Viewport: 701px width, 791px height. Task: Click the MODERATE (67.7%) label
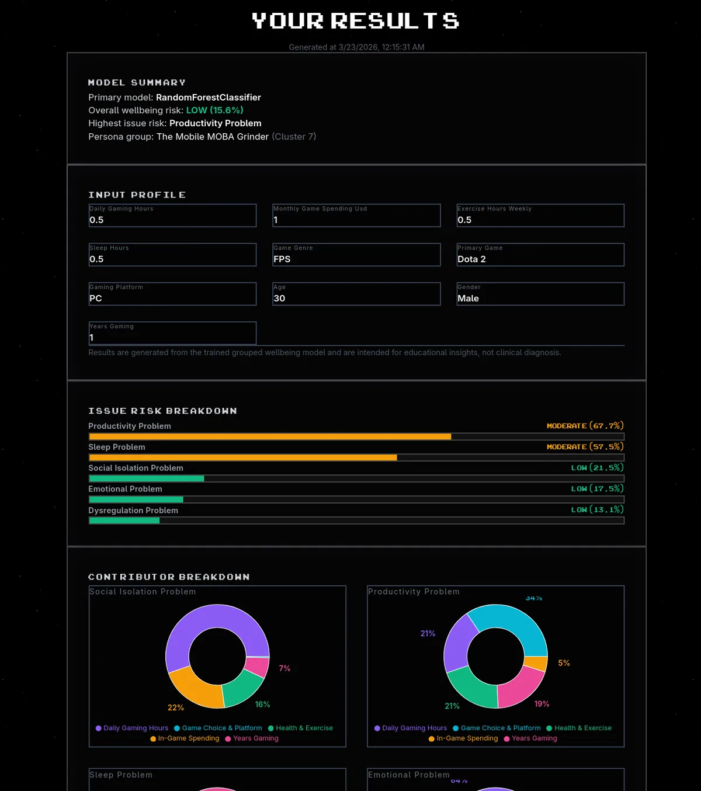click(585, 426)
